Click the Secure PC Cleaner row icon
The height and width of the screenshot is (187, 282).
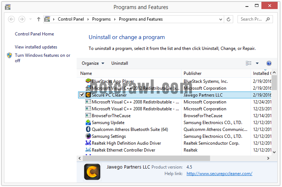click(88, 95)
